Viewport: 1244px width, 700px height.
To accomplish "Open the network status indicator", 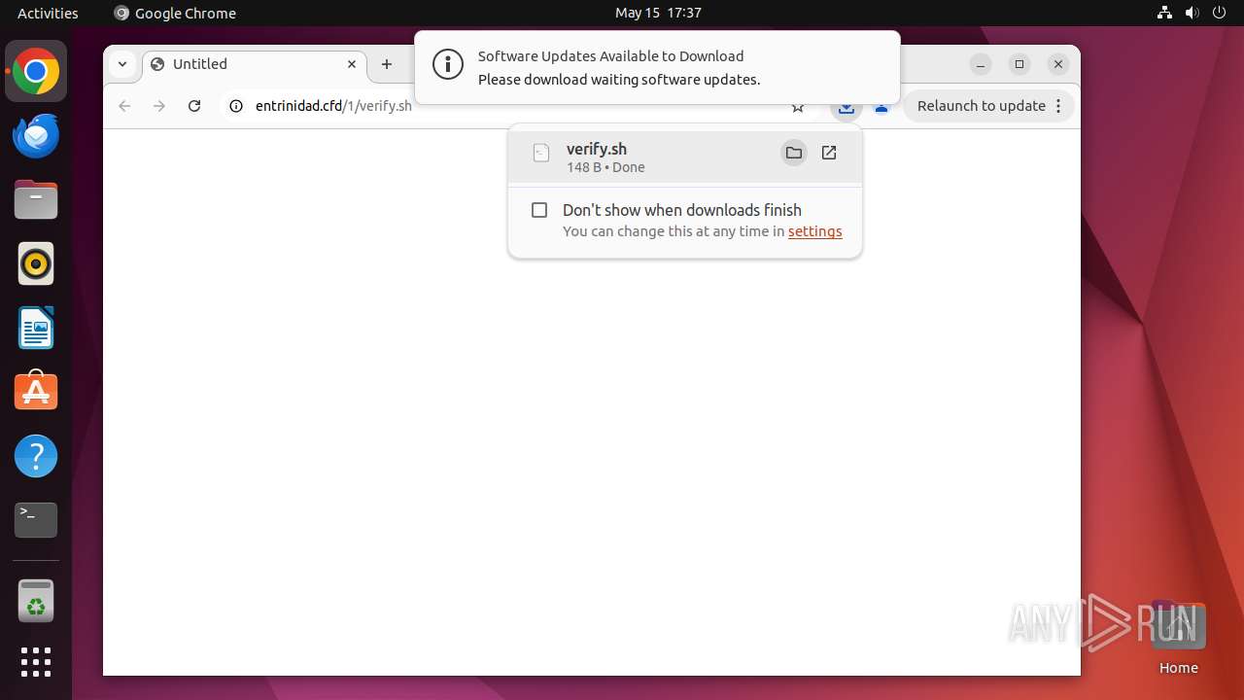I will [1164, 13].
